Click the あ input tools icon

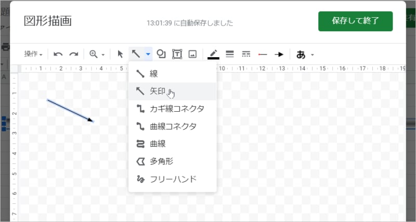(301, 55)
